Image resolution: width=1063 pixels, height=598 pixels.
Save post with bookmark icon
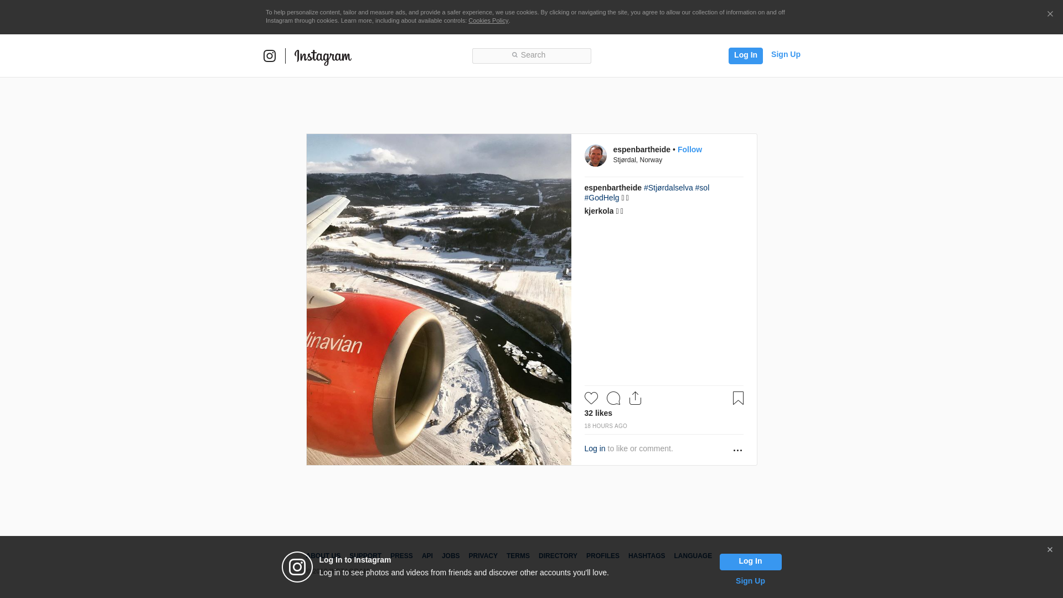tap(738, 398)
